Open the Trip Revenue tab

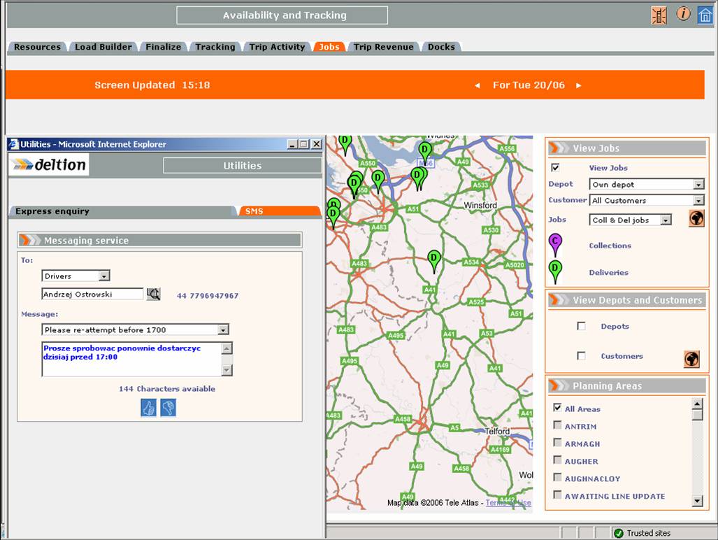(x=383, y=47)
